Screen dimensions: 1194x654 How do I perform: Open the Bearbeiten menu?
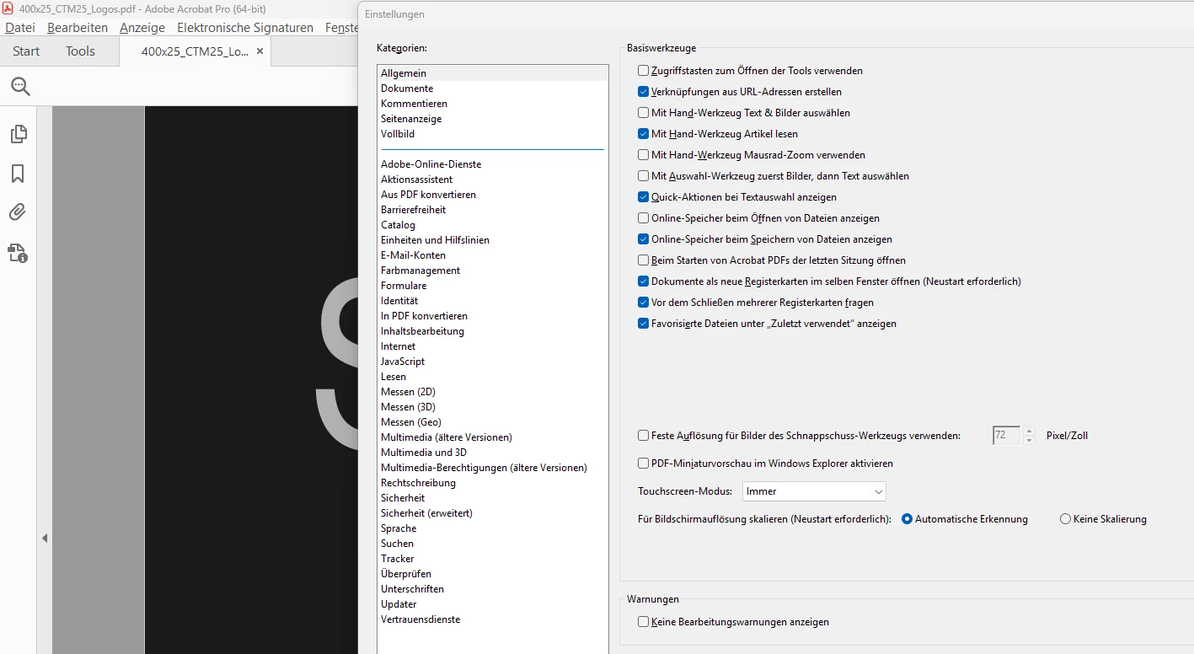tap(78, 28)
